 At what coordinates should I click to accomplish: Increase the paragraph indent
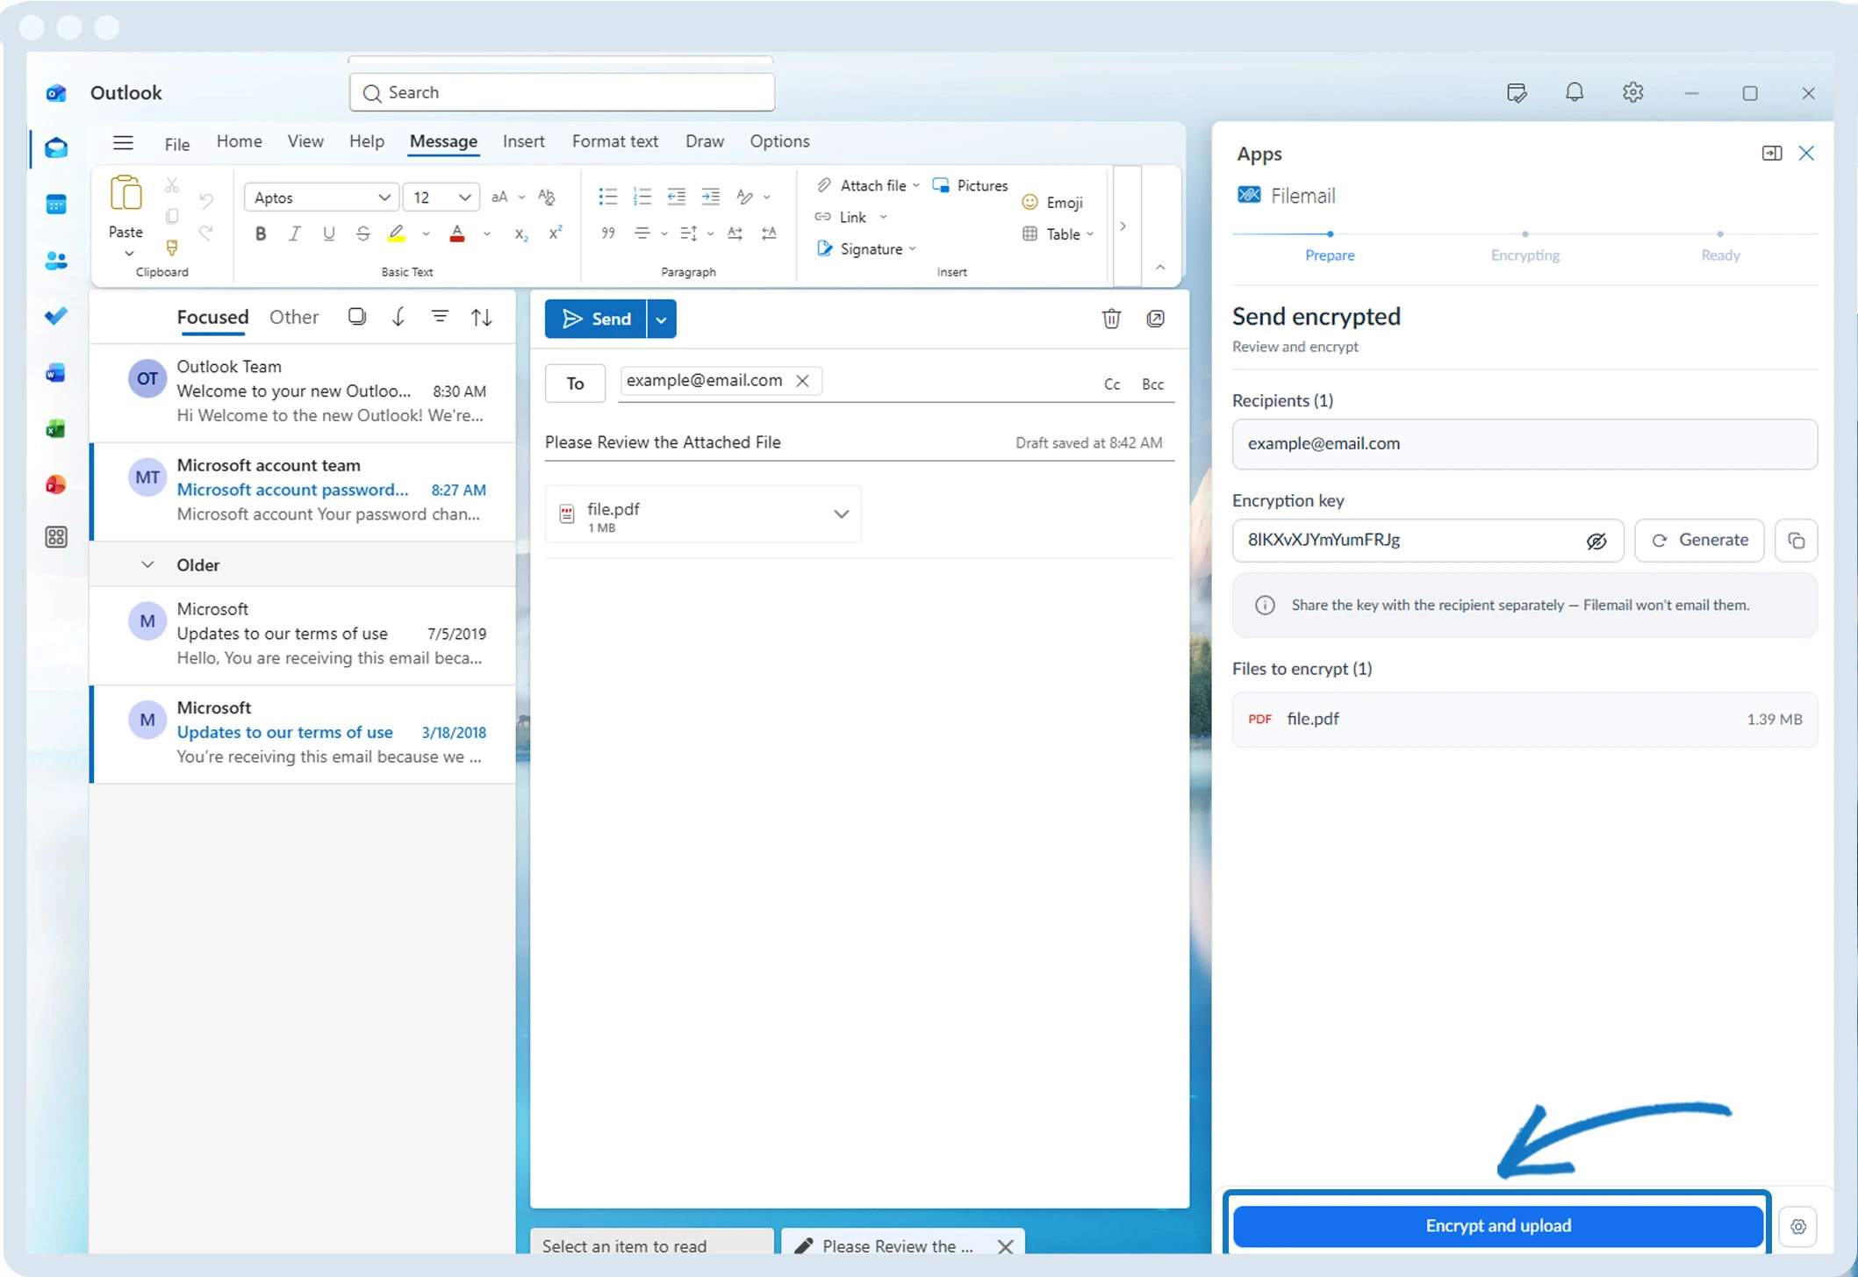coord(711,197)
